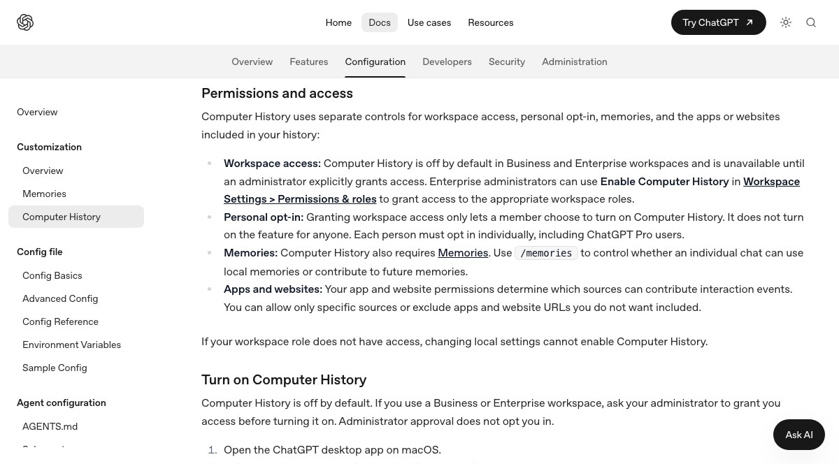Click the /memories inline code
Image resolution: width=839 pixels, height=464 pixels.
point(546,253)
